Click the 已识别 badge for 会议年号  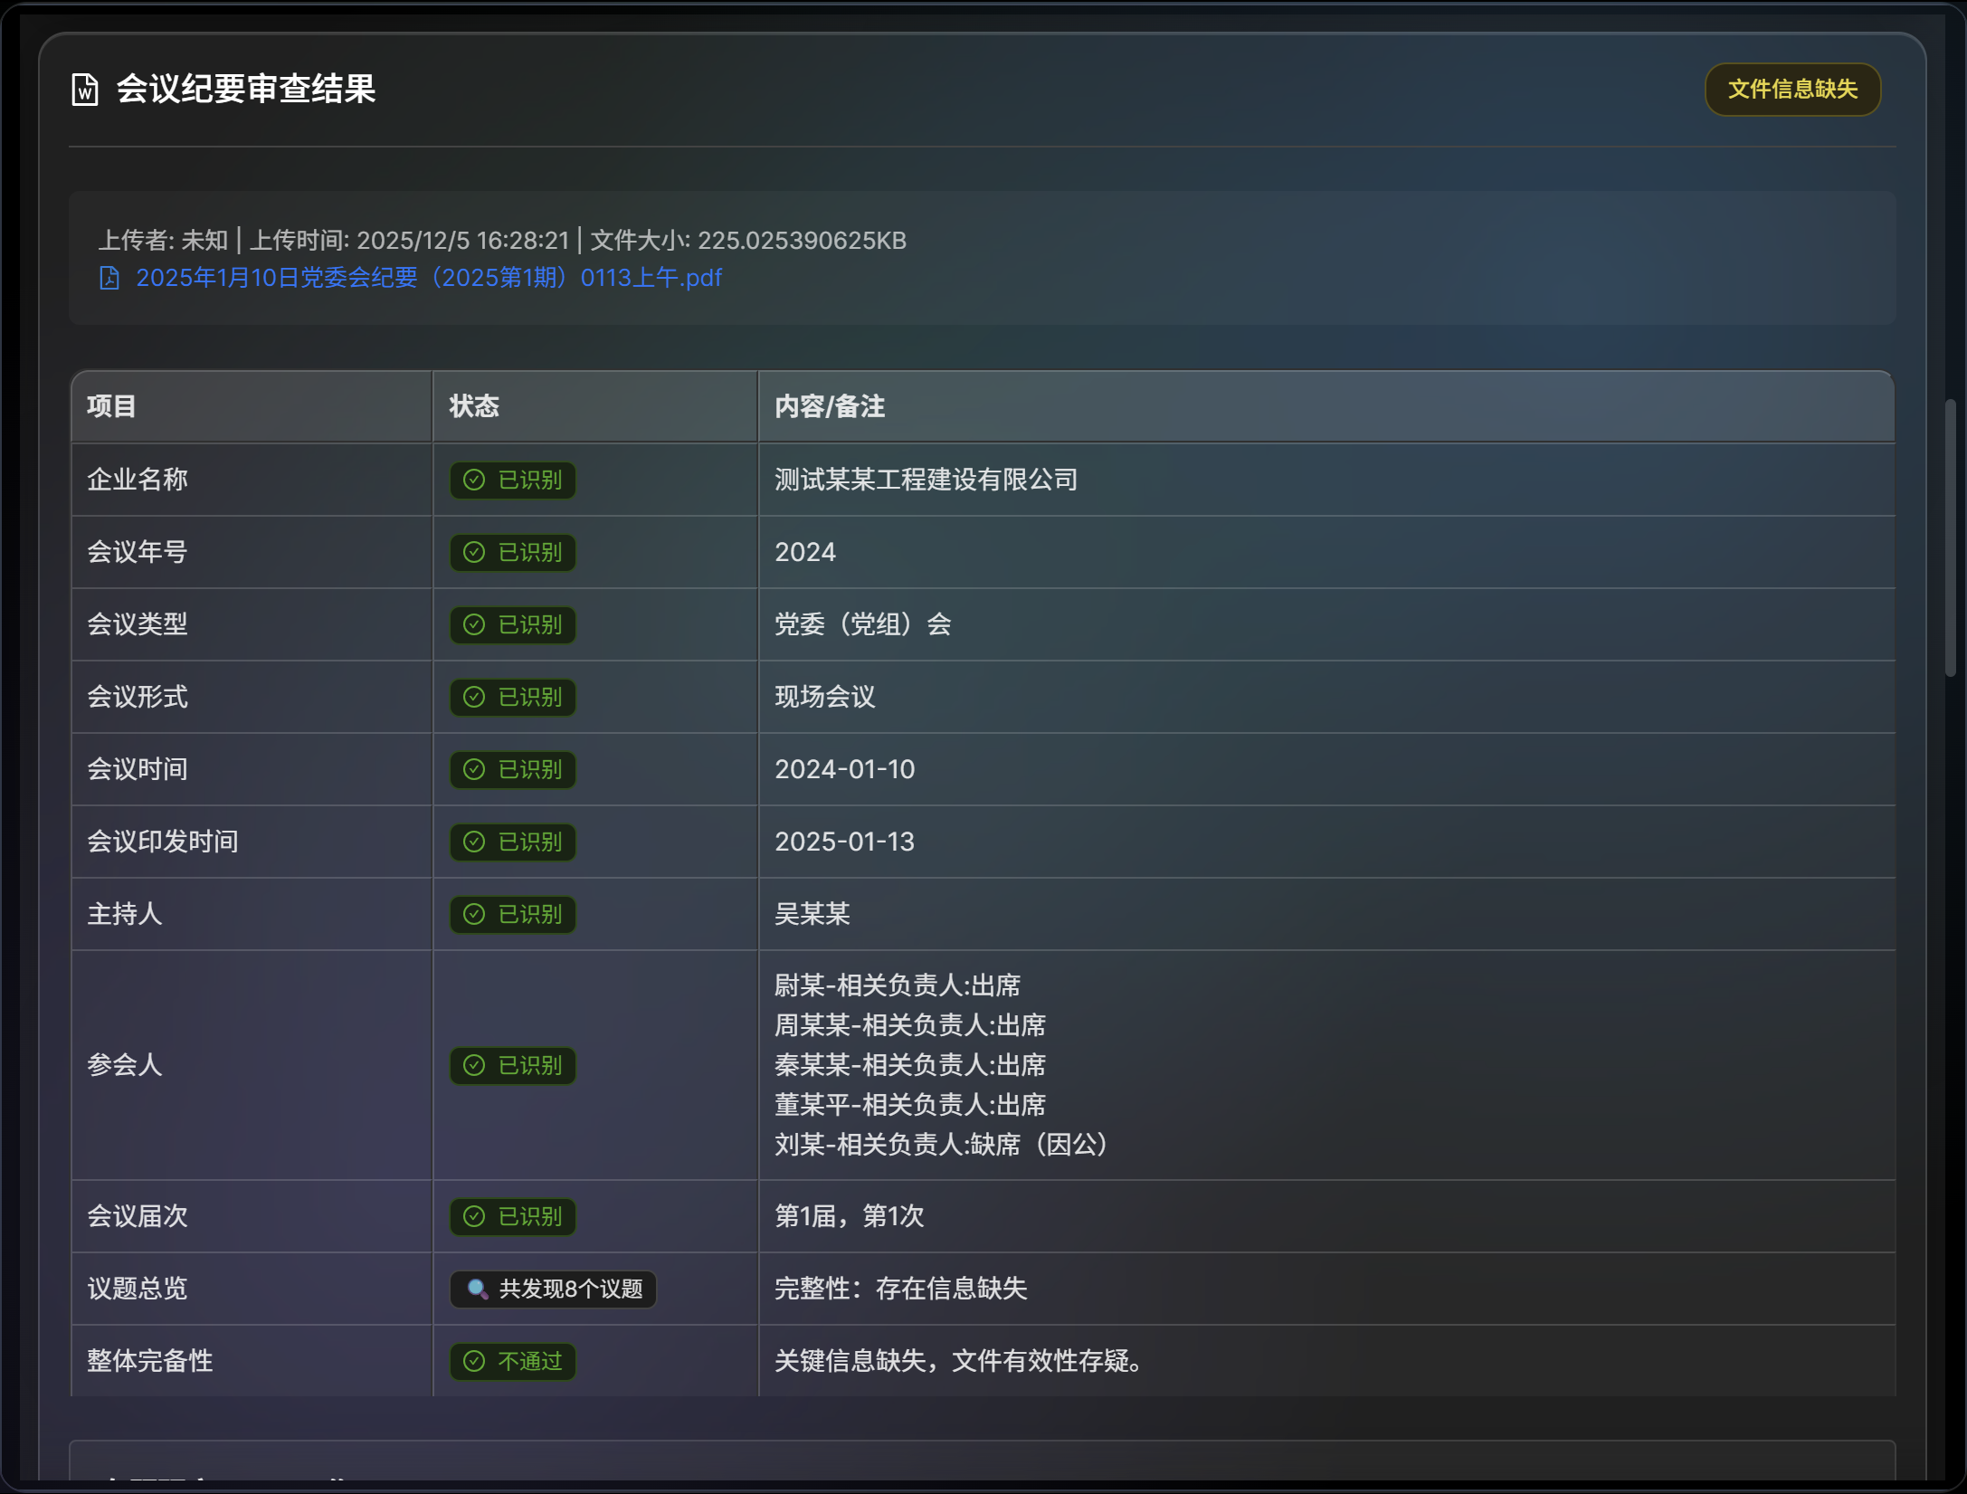click(513, 552)
